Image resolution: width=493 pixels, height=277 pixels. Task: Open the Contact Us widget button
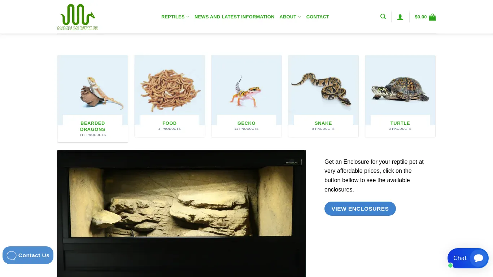28,255
